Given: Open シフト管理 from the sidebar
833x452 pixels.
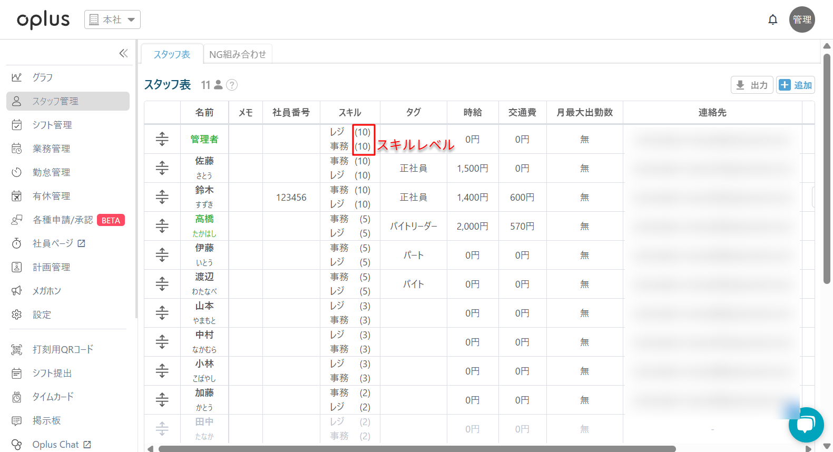Looking at the screenshot, I should coord(52,125).
